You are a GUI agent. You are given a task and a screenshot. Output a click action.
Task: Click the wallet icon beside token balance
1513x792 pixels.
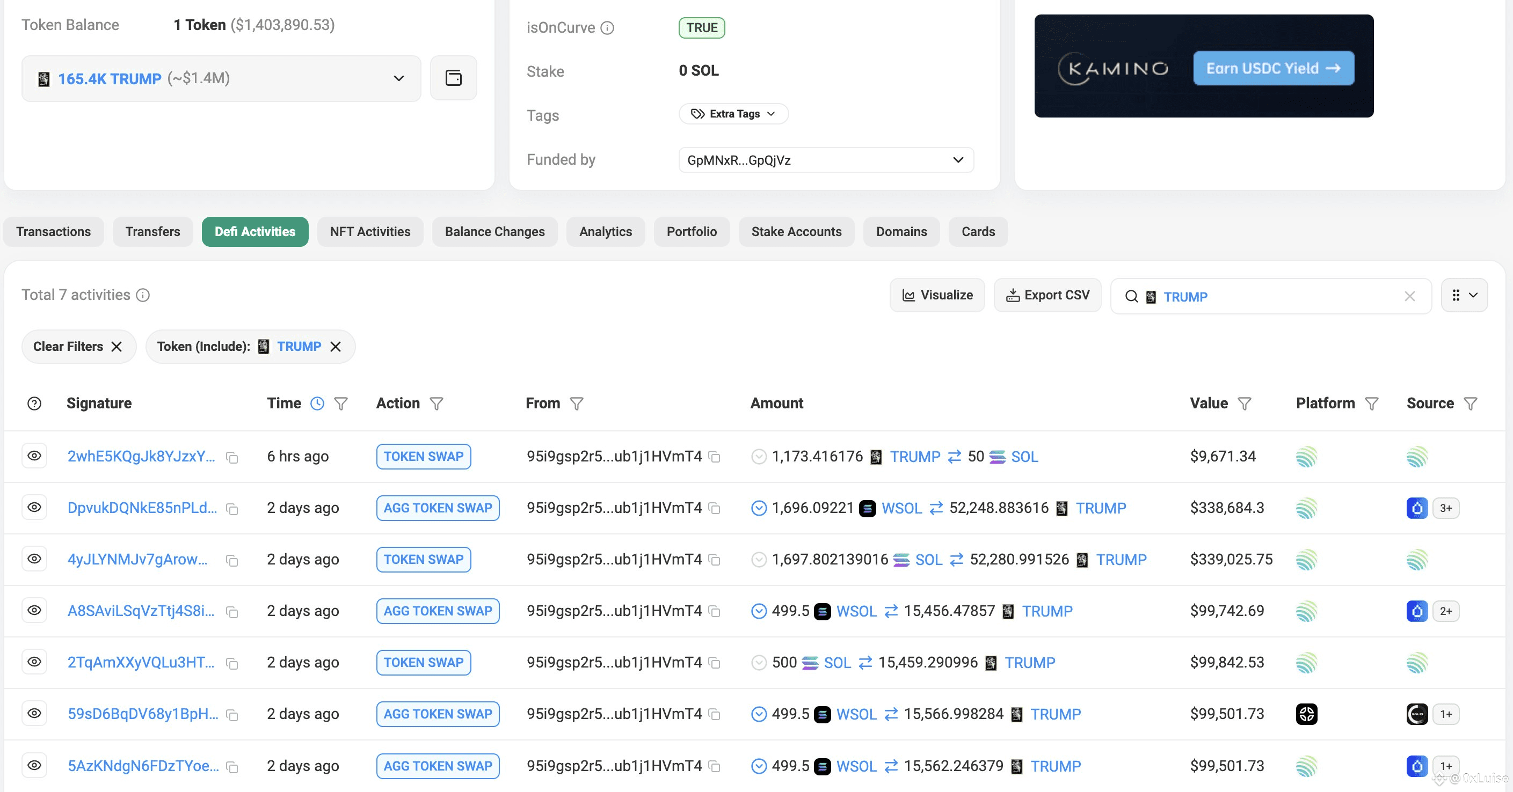tap(454, 78)
